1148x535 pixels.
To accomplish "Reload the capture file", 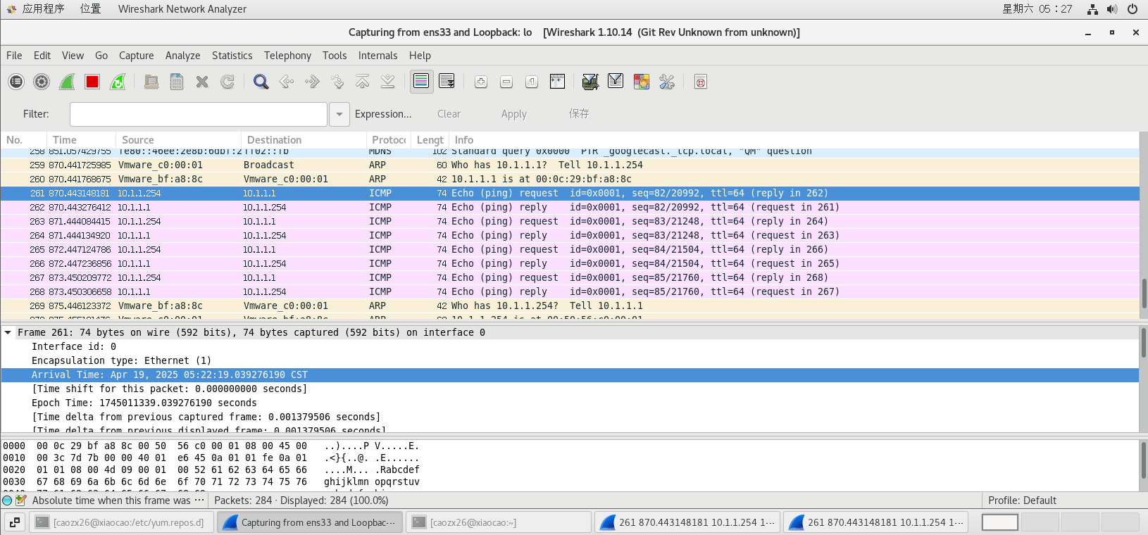I will point(227,82).
